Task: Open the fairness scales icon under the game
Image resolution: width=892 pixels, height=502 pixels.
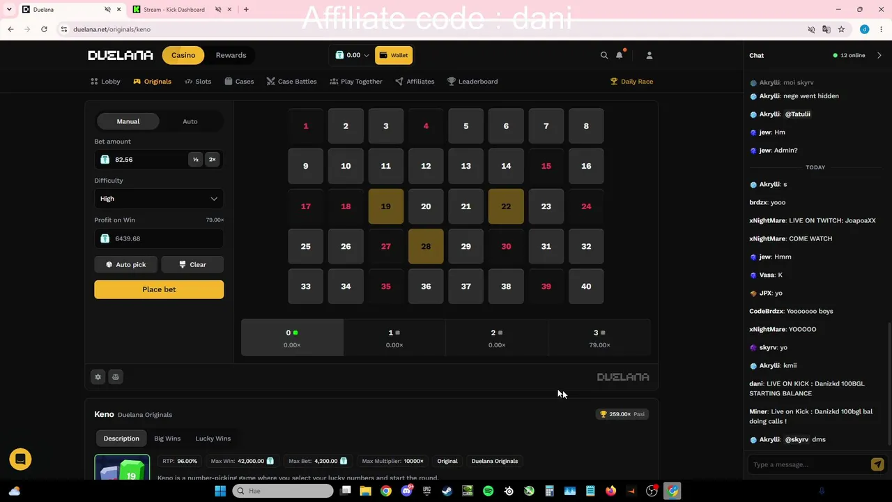Action: coord(116,376)
